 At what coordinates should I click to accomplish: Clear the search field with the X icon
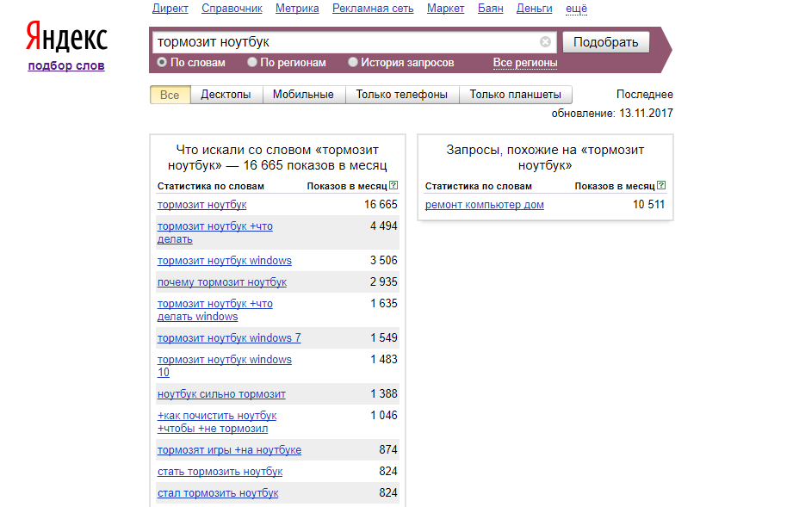[545, 42]
